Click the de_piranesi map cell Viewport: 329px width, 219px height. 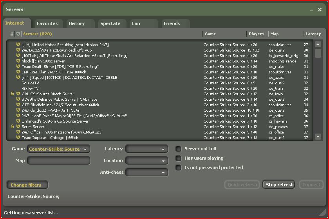278,127
